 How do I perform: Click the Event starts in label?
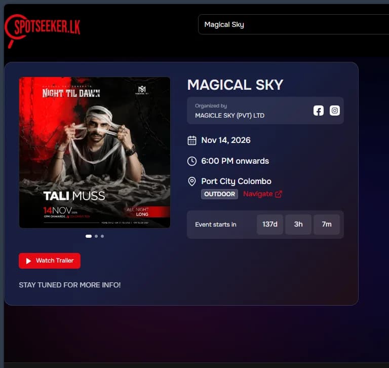pos(216,225)
